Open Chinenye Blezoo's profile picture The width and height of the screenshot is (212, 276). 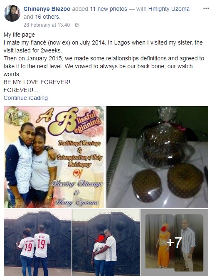[x=12, y=13]
